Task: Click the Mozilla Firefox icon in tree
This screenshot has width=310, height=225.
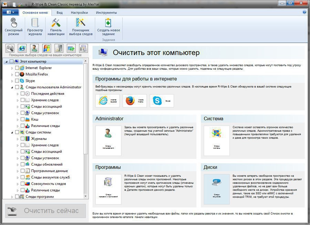Action: 22,74
